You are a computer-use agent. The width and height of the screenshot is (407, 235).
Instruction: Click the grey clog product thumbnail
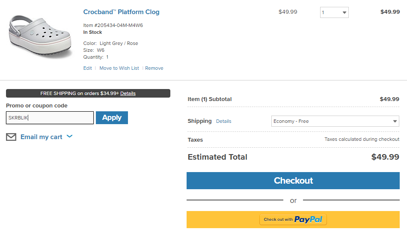(x=40, y=36)
